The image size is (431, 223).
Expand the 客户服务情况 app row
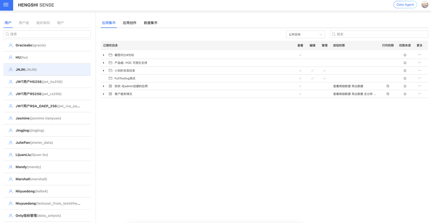coord(104,94)
